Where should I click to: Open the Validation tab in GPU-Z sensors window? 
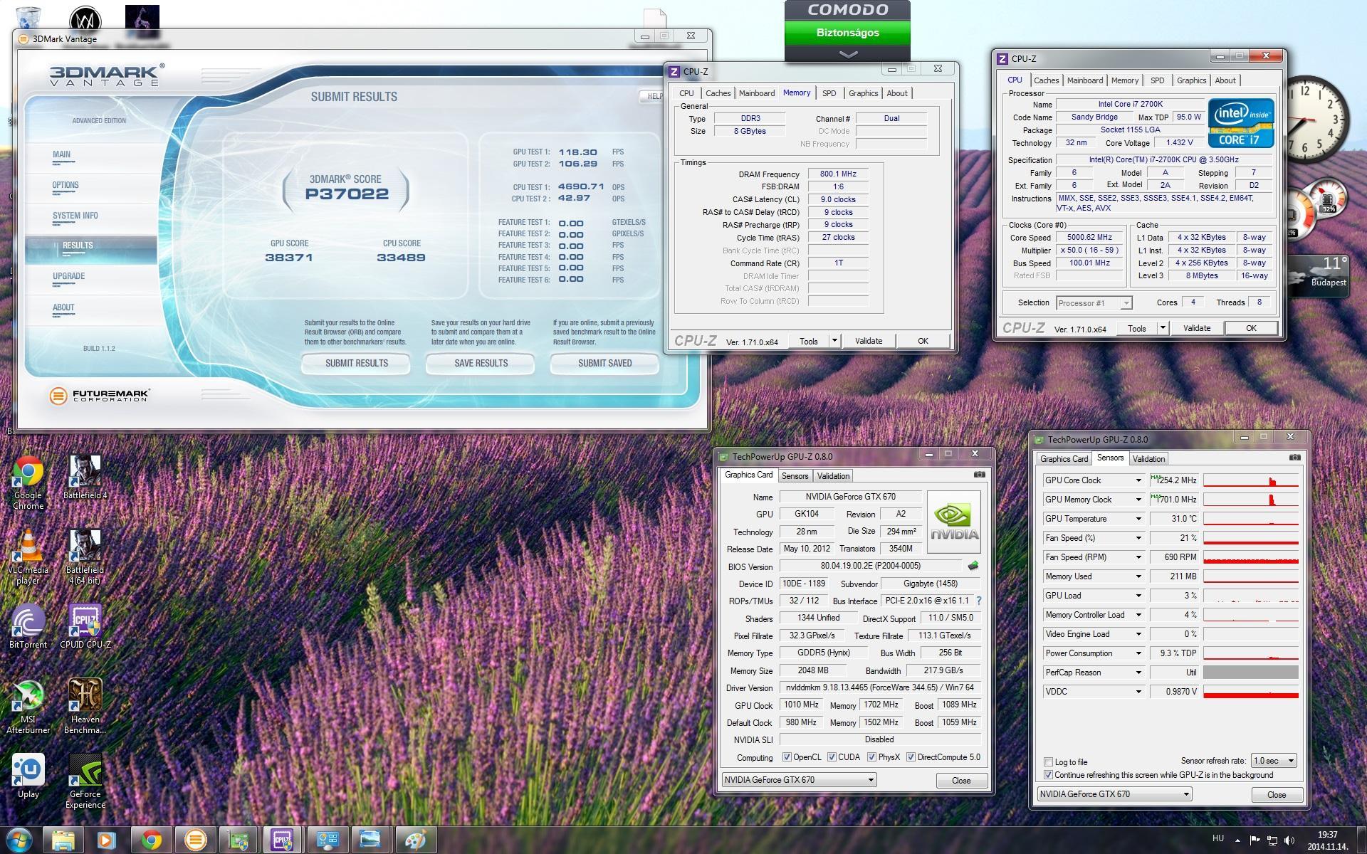tap(1148, 459)
